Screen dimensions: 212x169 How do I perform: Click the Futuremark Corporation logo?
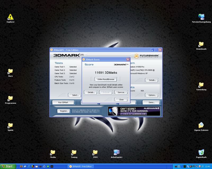click(147, 56)
